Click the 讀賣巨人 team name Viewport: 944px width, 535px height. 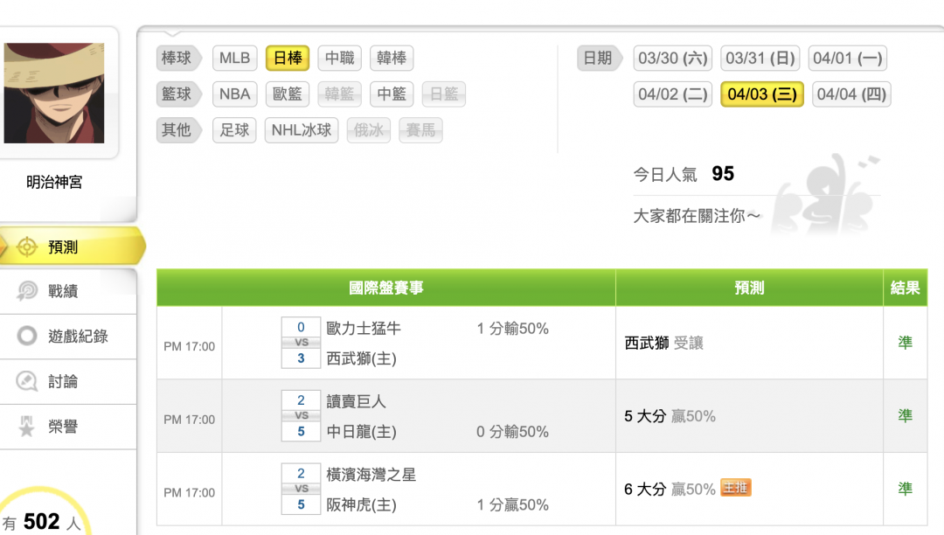click(x=356, y=401)
